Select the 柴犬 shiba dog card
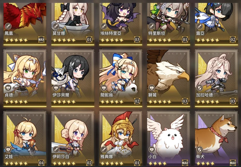Image resolution: width=241 pixels, height=167 pixels. (x=216, y=138)
